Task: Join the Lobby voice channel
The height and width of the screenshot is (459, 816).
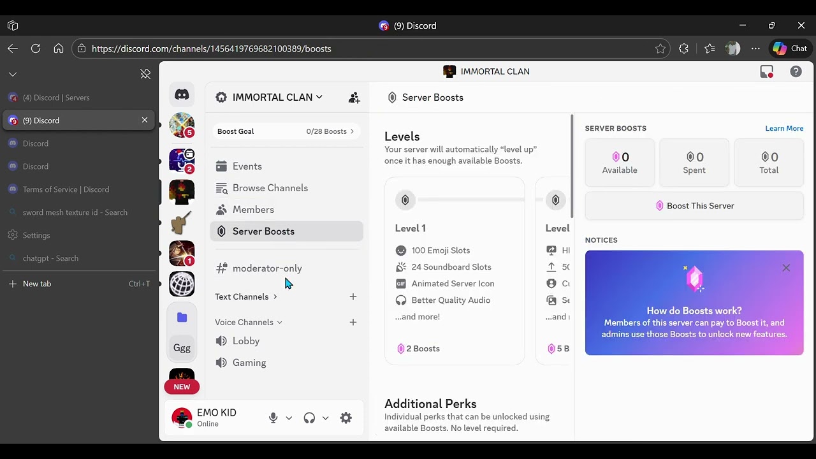Action: point(286,341)
